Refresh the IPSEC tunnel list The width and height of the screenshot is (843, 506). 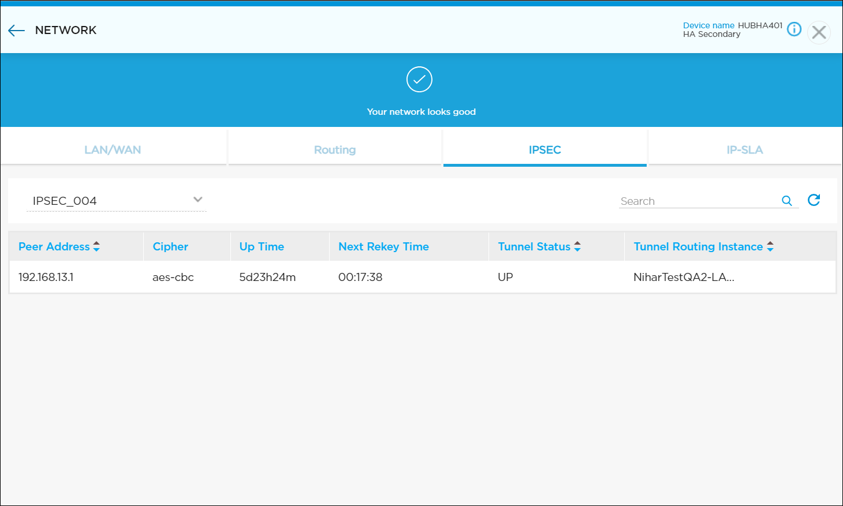coord(814,200)
